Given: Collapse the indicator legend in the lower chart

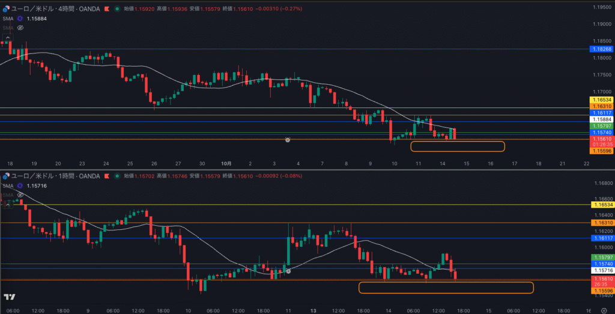Looking at the screenshot, I should coord(8,205).
